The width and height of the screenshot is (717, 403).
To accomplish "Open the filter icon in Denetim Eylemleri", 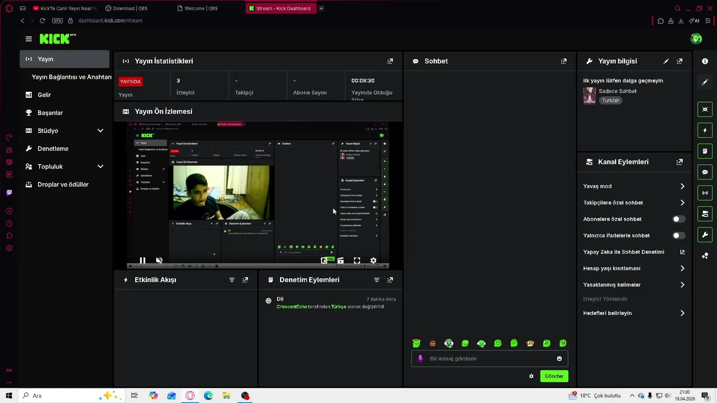I will point(377,280).
